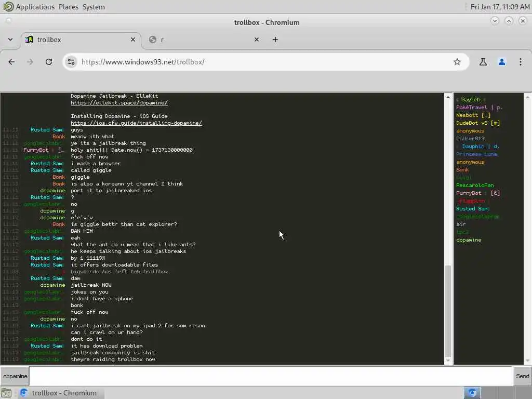Click the browser forward arrow
The image size is (532, 399).
(x=30, y=62)
